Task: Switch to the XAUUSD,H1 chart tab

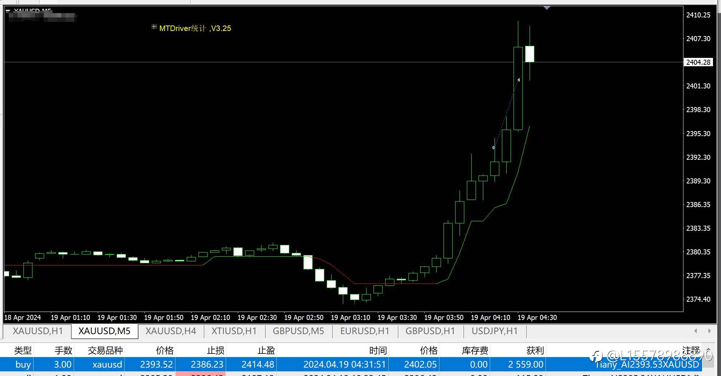Action: tap(38, 331)
